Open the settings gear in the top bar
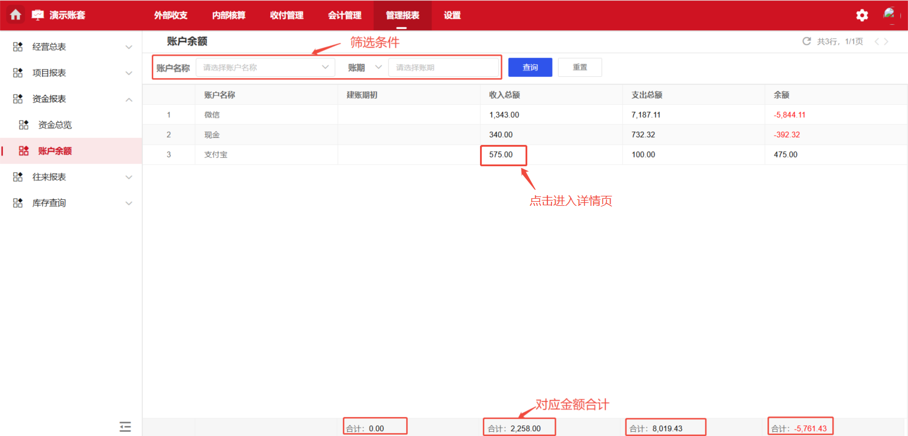This screenshot has width=908, height=436. coord(862,15)
